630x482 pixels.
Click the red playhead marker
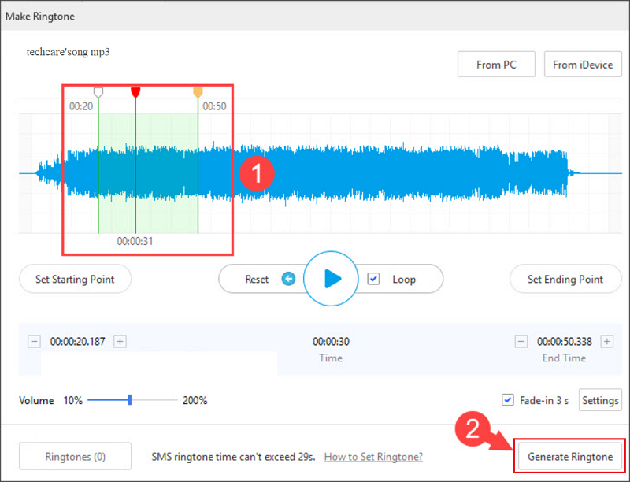point(135,93)
